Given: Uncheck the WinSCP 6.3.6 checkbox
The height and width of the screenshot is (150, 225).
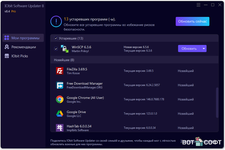Looking at the screenshot, I should pyautogui.click(x=56, y=49).
